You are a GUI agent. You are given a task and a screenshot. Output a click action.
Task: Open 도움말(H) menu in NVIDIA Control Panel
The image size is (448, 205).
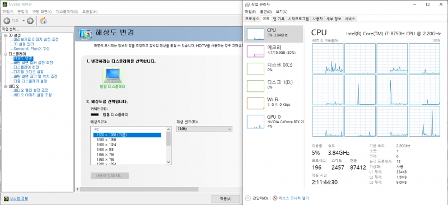(x=90, y=12)
